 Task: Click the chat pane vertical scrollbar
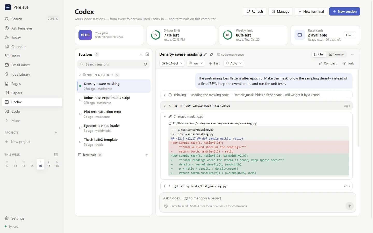[358, 108]
